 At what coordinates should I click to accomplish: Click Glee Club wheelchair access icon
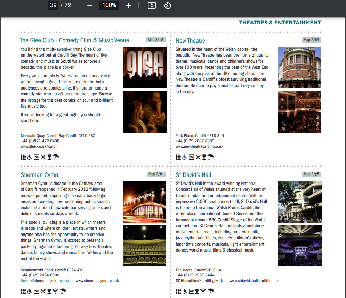[30, 157]
